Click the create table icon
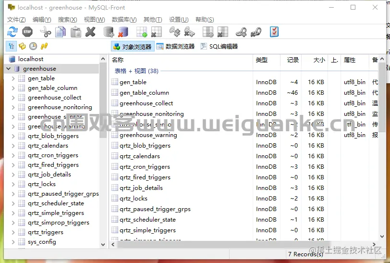 (x=142, y=32)
